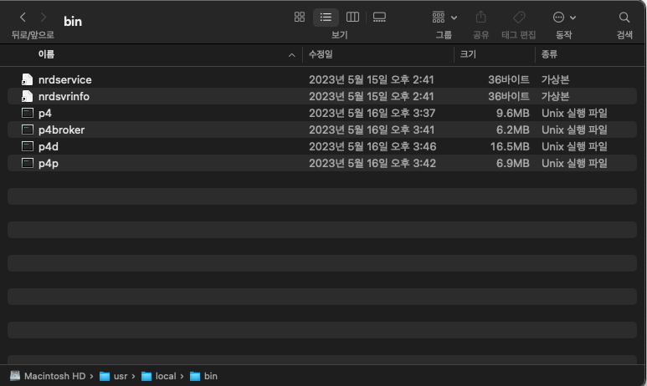The height and width of the screenshot is (386, 647).
Task: Select the nrdservice alias file icon
Action: 27,79
